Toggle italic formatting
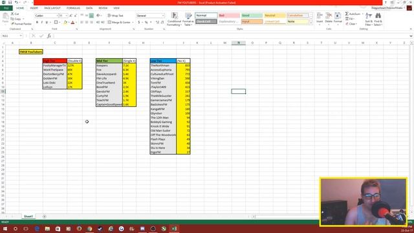414x233 pixels. click(x=41, y=23)
